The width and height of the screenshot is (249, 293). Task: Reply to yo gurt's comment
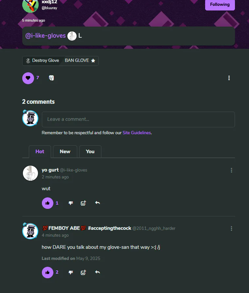point(98,203)
